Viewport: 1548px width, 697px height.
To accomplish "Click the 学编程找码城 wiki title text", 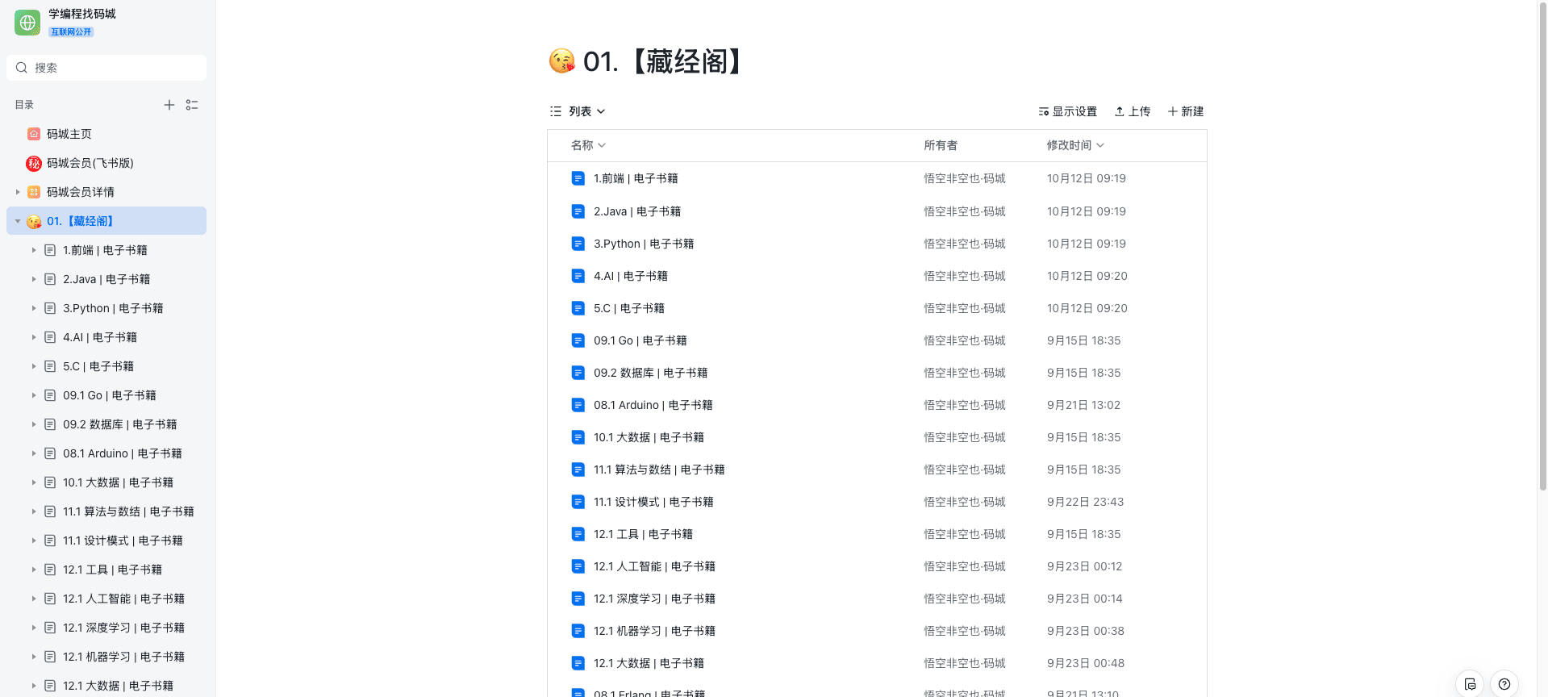I will coord(82,14).
